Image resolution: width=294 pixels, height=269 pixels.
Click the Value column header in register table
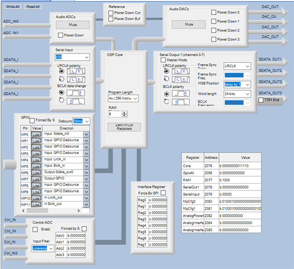coord(240,158)
